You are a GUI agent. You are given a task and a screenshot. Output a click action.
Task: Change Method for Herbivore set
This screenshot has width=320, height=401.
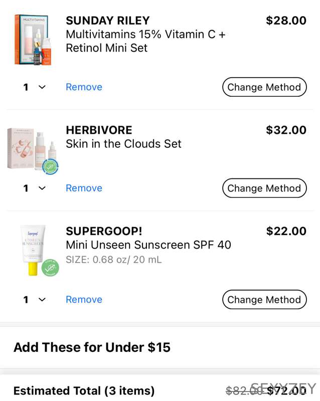point(264,188)
